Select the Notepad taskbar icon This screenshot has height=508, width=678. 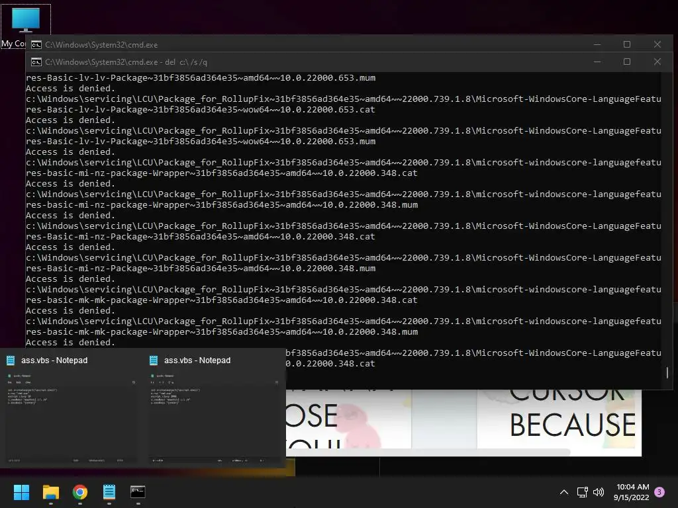tap(109, 492)
